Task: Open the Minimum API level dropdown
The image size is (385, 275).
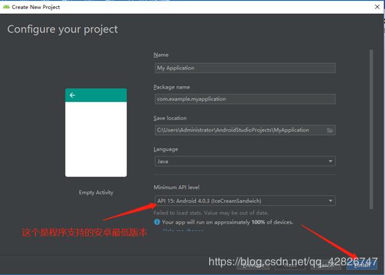Action: [245, 201]
